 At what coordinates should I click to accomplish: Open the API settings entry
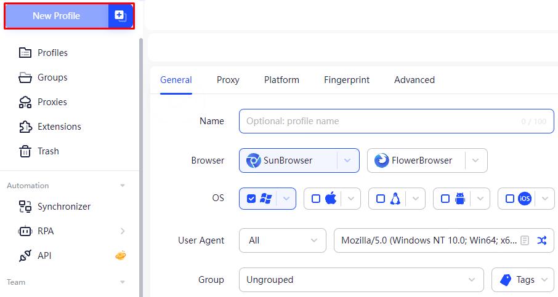[x=35, y=255]
